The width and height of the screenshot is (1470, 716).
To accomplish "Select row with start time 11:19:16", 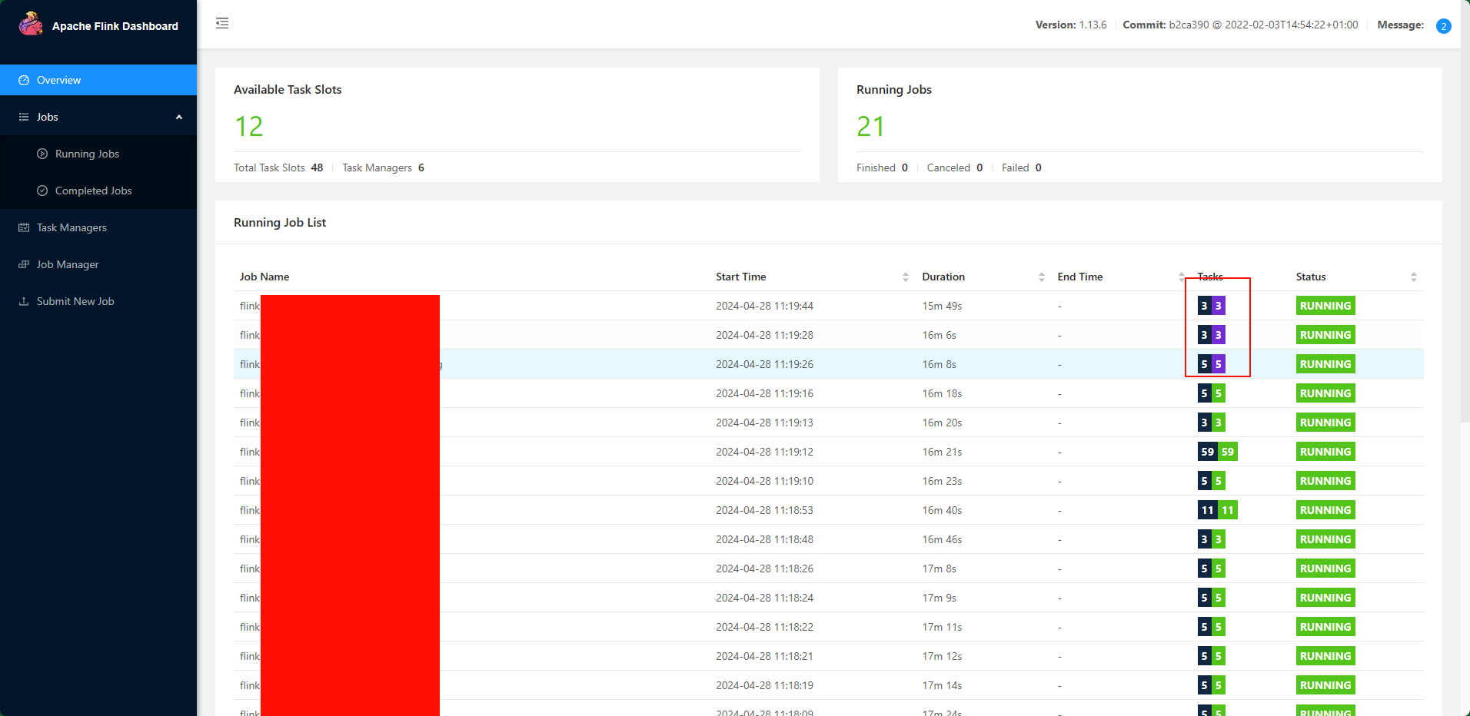I will pyautogui.click(x=829, y=393).
